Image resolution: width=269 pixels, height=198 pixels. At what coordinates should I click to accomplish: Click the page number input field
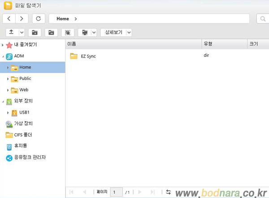pos(116,192)
